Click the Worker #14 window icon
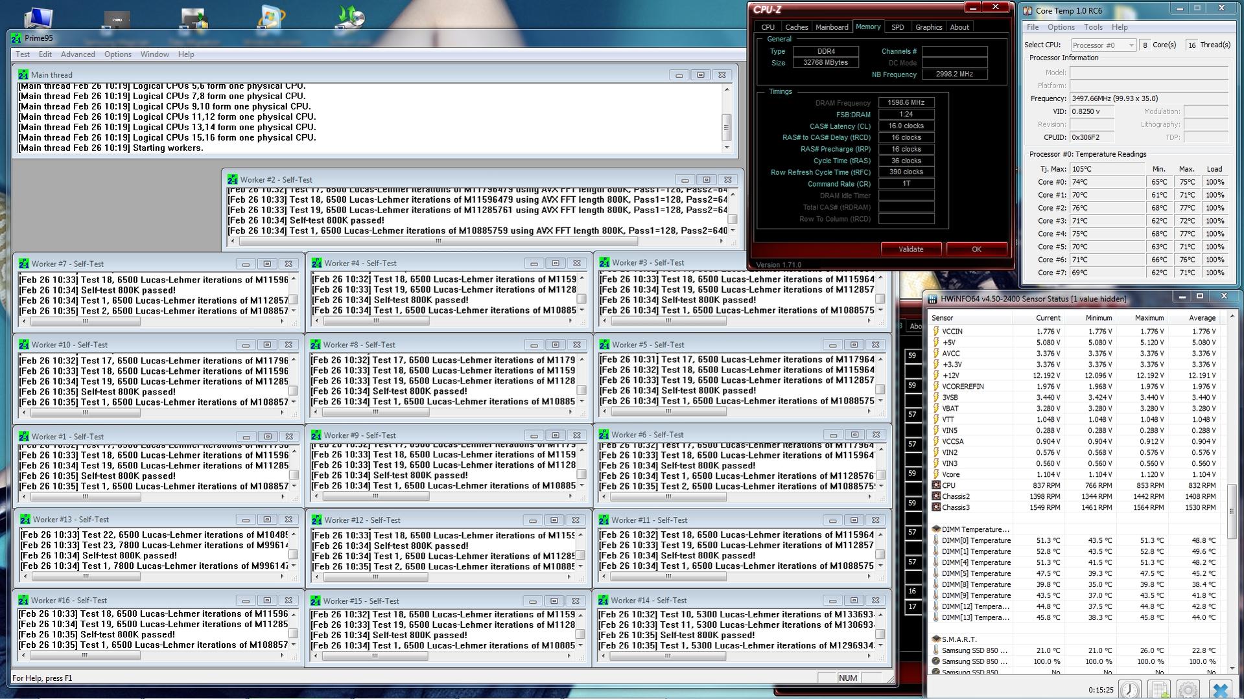1244x699 pixels. [604, 601]
